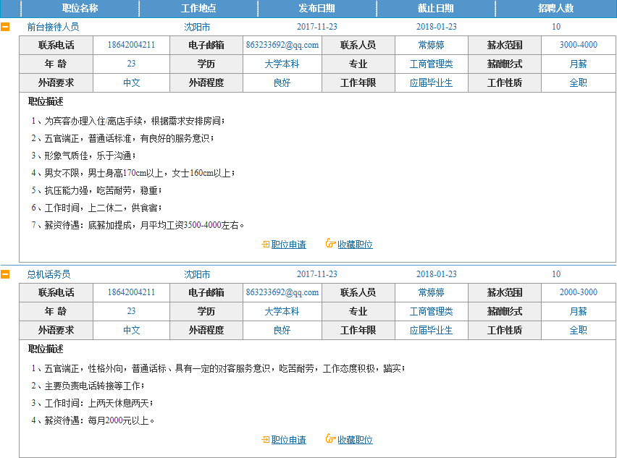The width and height of the screenshot is (617, 458).
Task: Click the email 863233692@qq.com in 前台接待人员
Action: pos(282,45)
